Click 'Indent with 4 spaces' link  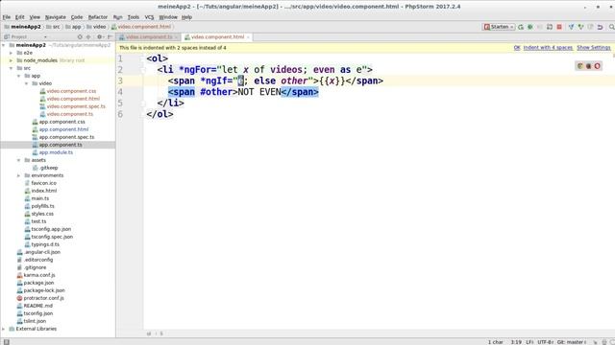[548, 48]
